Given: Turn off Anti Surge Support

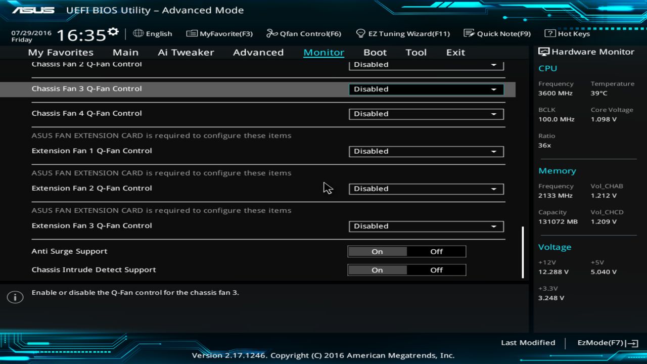Looking at the screenshot, I should [x=436, y=251].
